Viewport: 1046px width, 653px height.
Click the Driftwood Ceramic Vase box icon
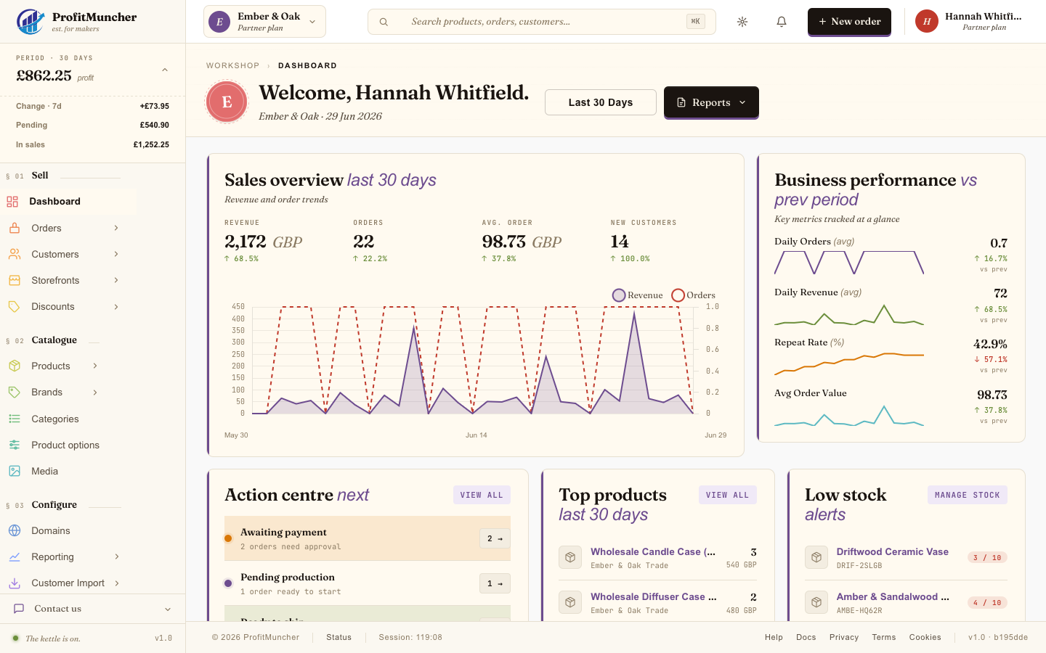816,557
